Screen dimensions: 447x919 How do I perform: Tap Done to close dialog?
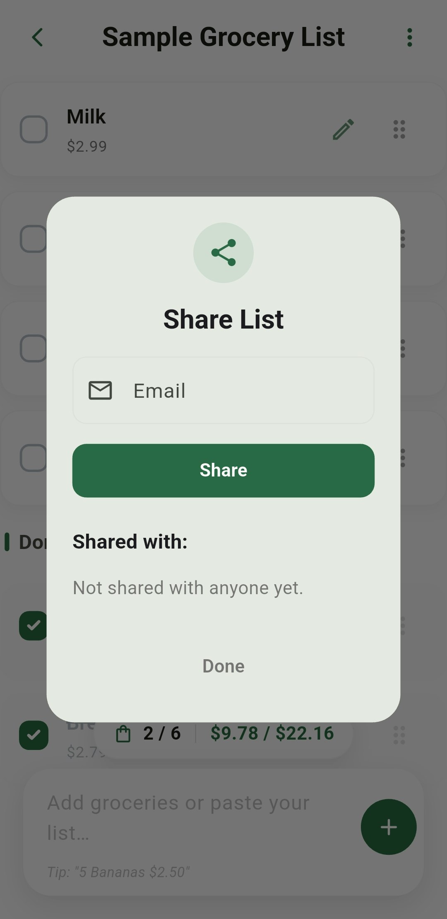click(x=223, y=666)
